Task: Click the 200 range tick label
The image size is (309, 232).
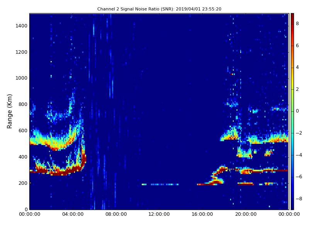Action: tap(23, 183)
